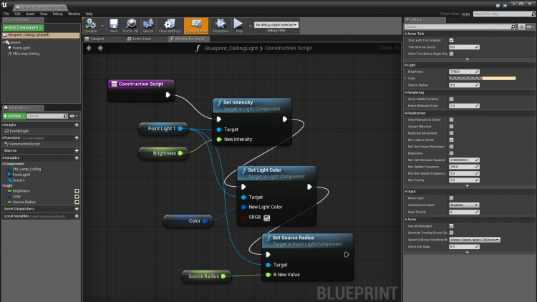Toggle Class Defaults toolbar button
537x302 pixels.
coord(196,26)
